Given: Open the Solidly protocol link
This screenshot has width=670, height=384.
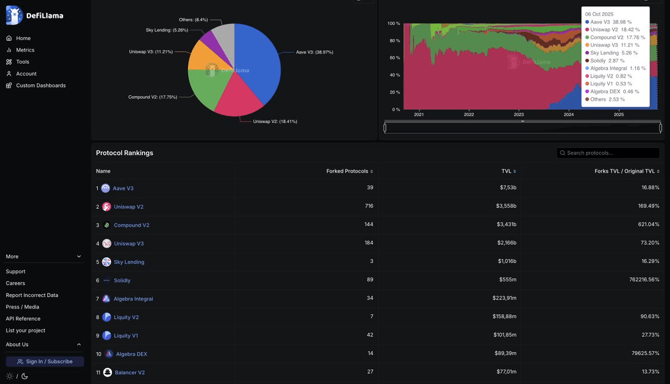Looking at the screenshot, I should (122, 280).
